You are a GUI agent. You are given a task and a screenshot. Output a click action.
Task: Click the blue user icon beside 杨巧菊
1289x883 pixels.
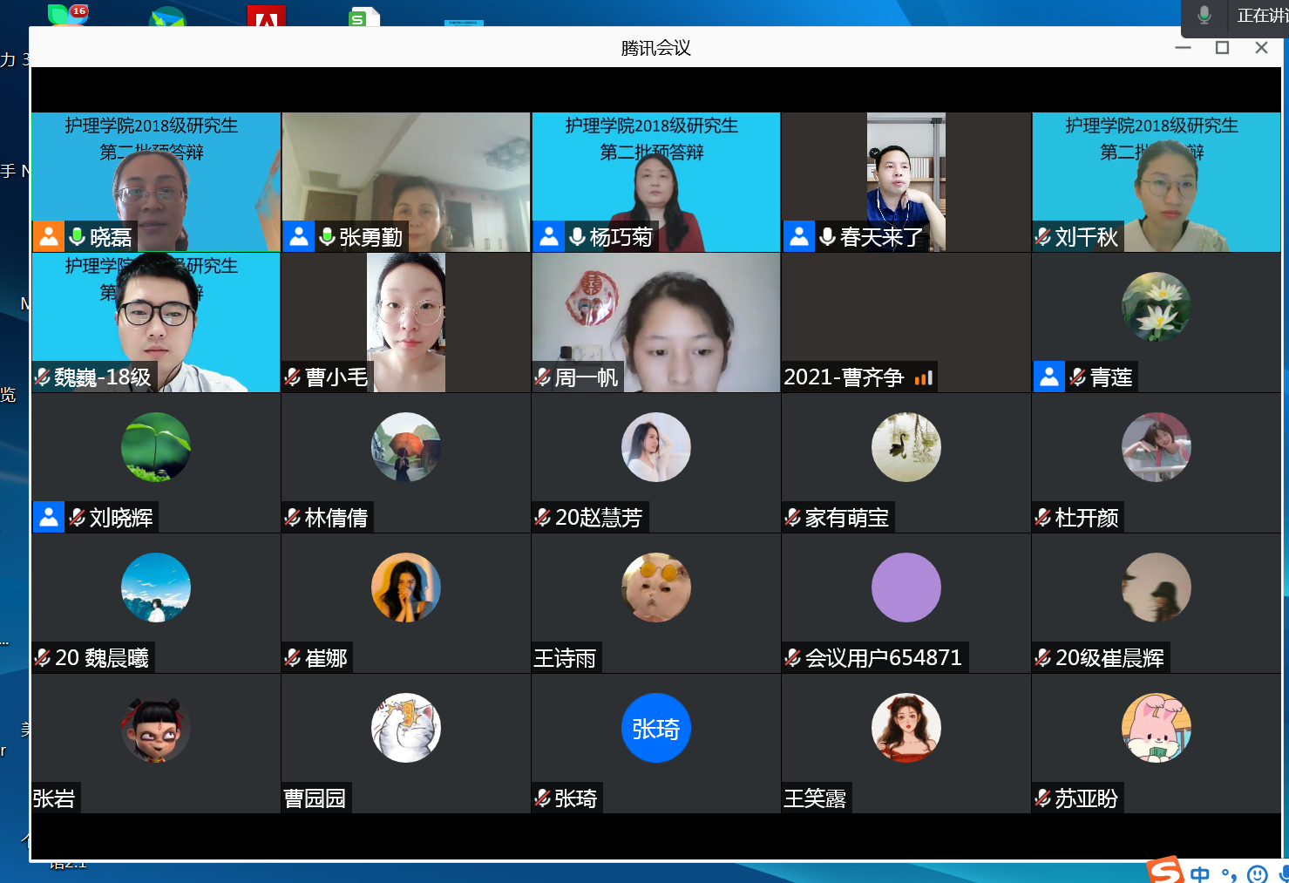[549, 236]
